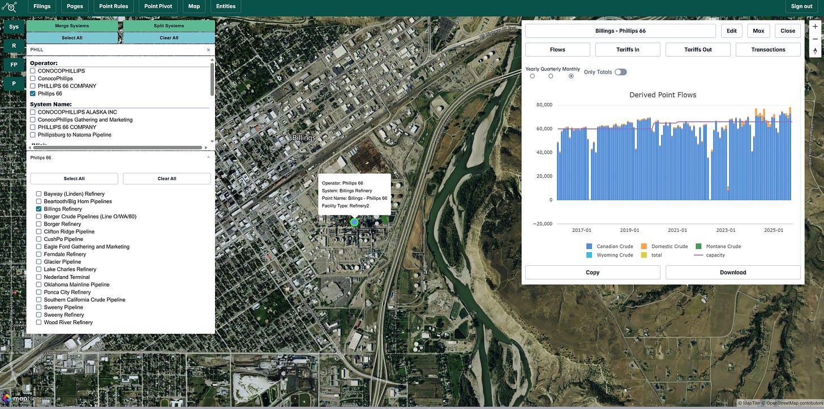Check the CONOCOPHILLIPS operator checkbox
Image resolution: width=824 pixels, height=409 pixels.
click(33, 71)
